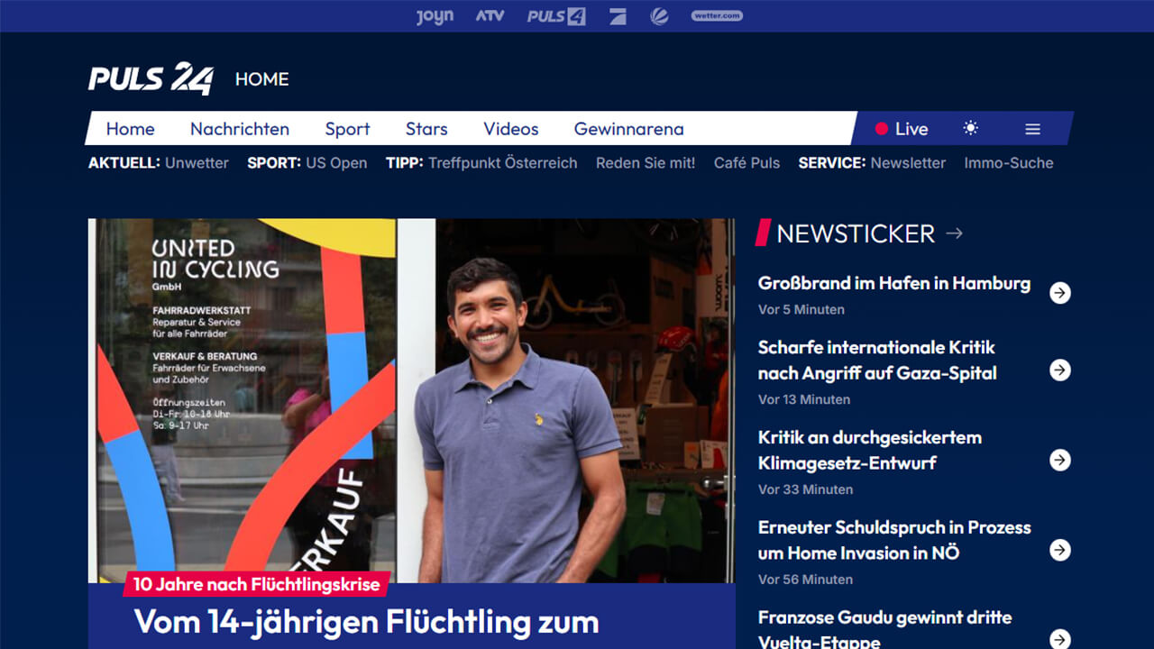Open the Sport menu item
This screenshot has width=1154, height=649.
[x=347, y=129]
